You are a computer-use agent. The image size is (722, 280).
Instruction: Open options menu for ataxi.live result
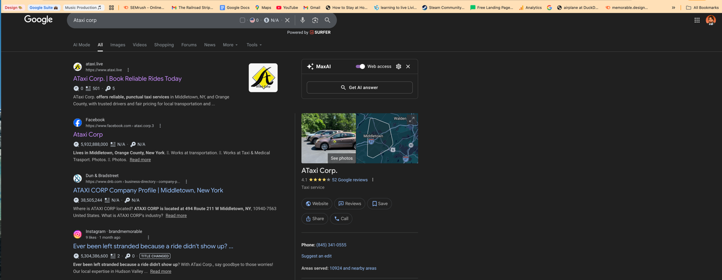tap(128, 70)
